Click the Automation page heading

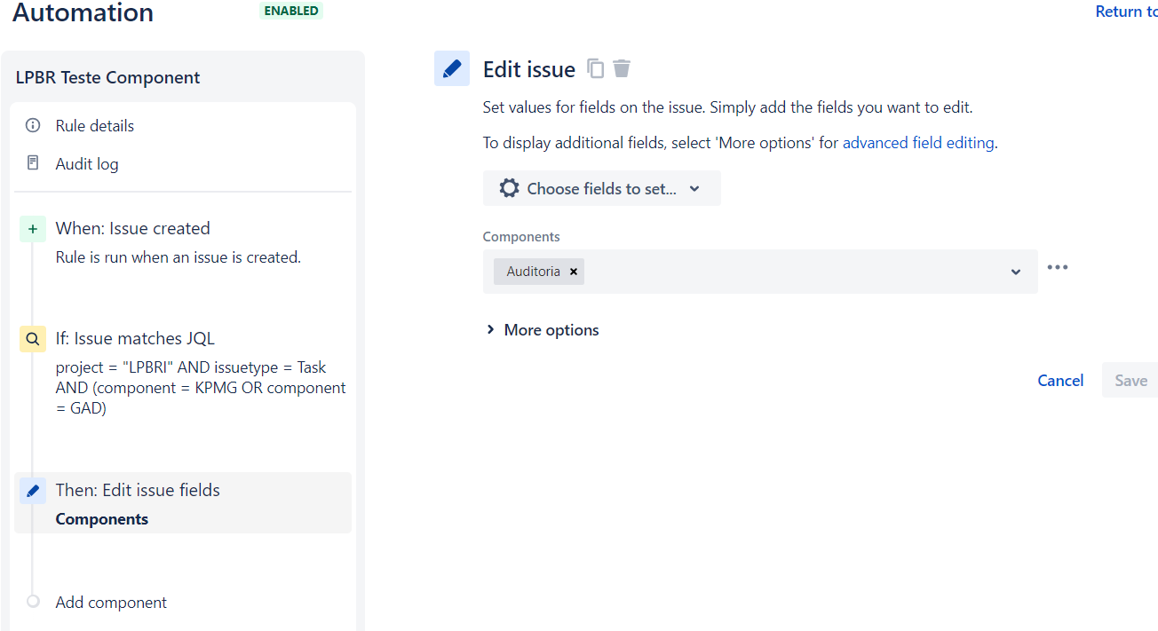click(x=83, y=12)
